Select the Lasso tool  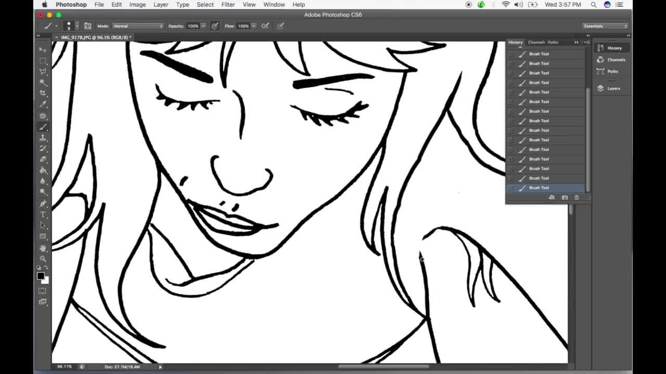[x=43, y=72]
